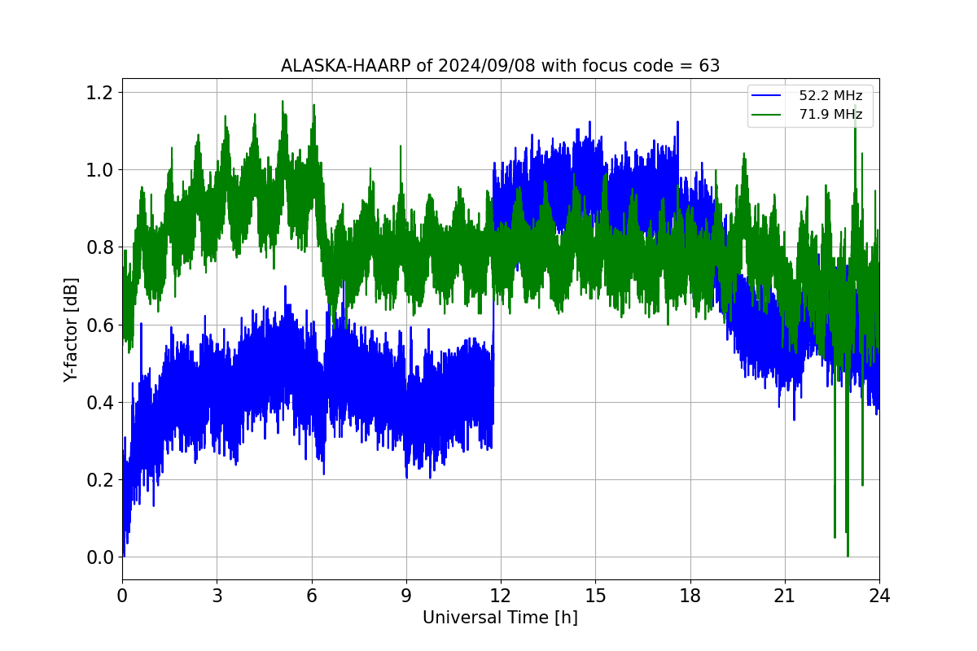The image size is (977, 651).
Task: Click x-axis tick label 21
Action: click(785, 596)
